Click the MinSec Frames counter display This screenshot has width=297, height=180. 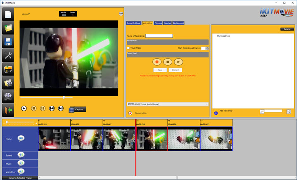pos(68,14)
